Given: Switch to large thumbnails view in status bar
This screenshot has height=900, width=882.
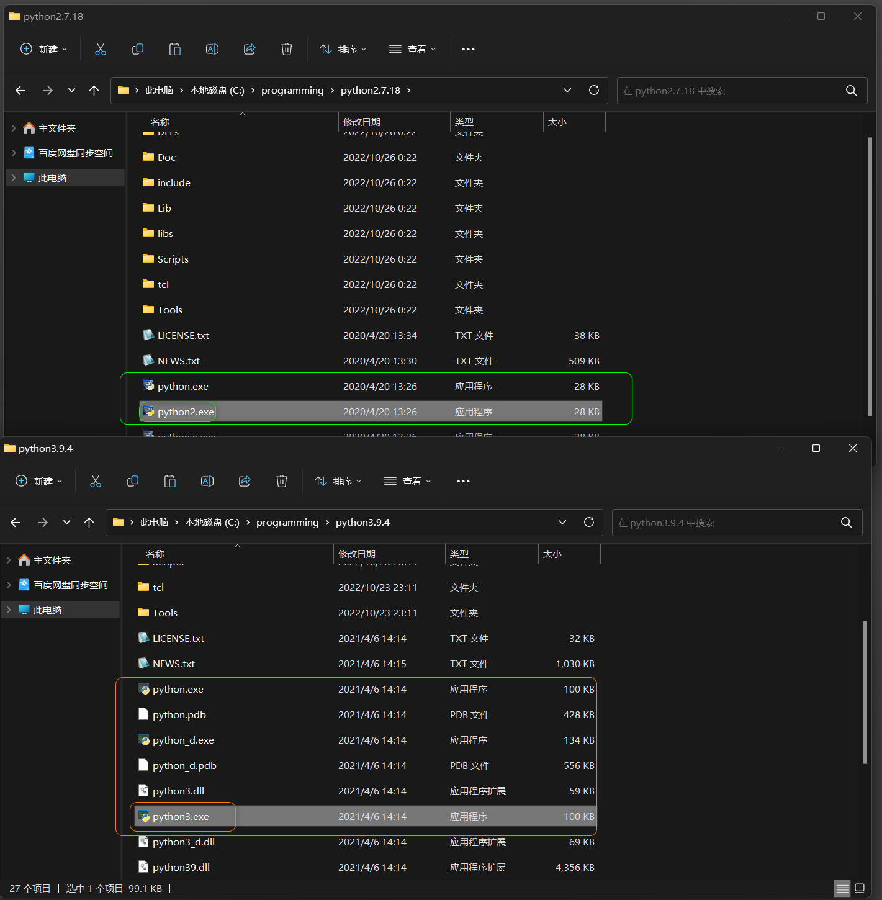Looking at the screenshot, I should (x=860, y=889).
